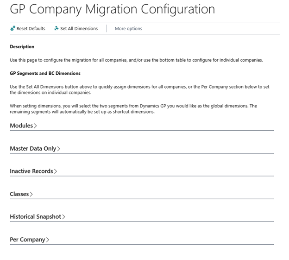Image resolution: width=289 pixels, height=260 pixels.
Task: Click the Reset Defaults icon
Action: point(13,29)
